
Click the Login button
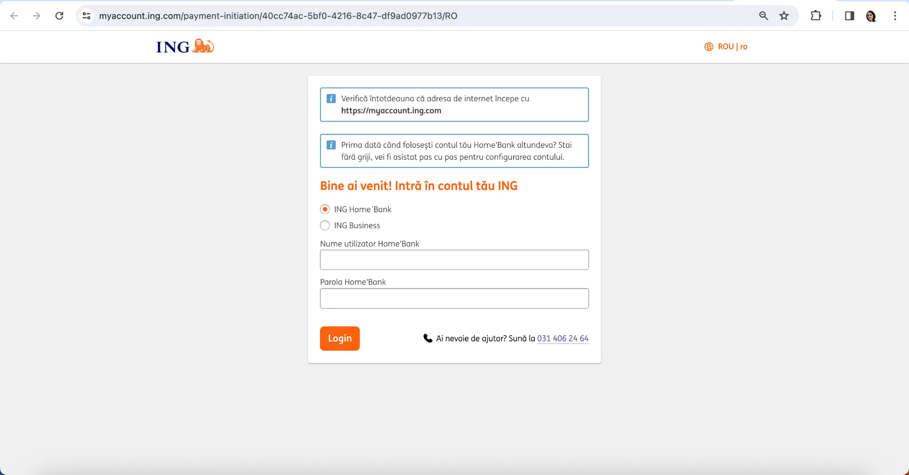[340, 339]
